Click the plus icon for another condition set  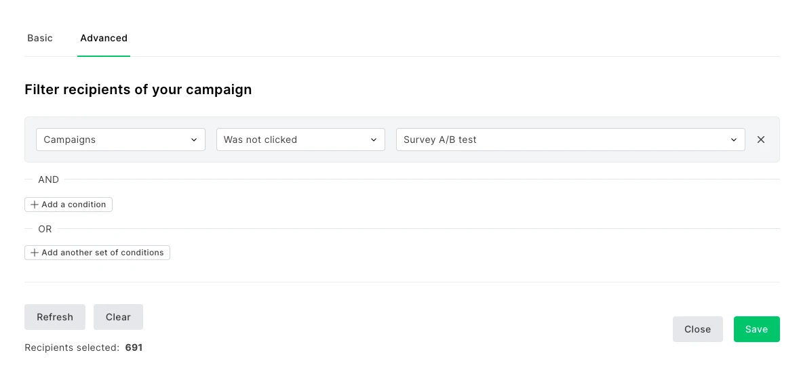[34, 253]
